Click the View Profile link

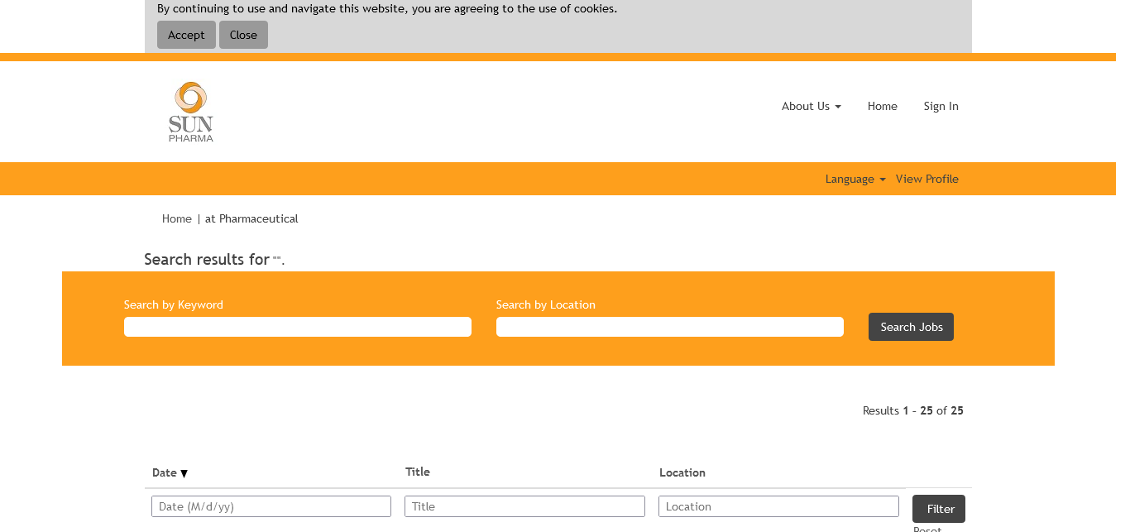click(x=927, y=179)
